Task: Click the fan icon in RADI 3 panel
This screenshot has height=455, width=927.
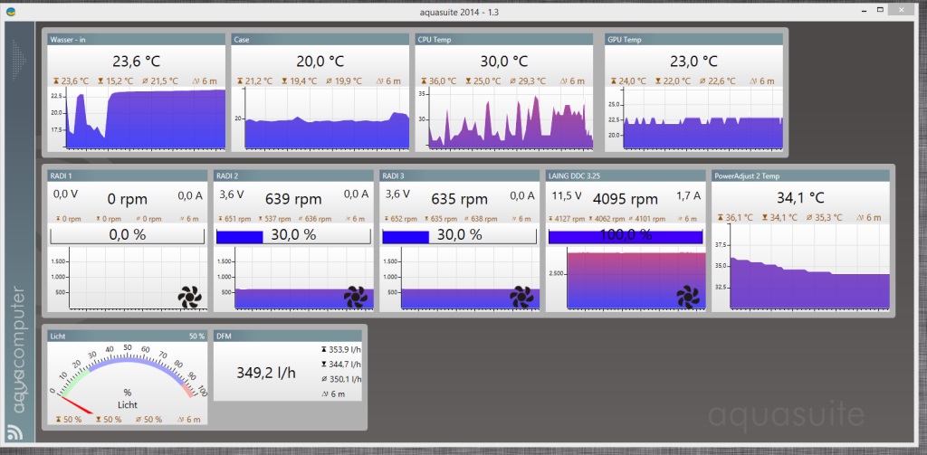Action: 522,296
